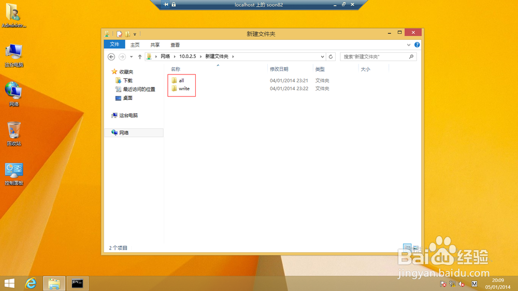Click the window system icon in title bar
Viewport: 518px width, 291px height.
pos(107,34)
